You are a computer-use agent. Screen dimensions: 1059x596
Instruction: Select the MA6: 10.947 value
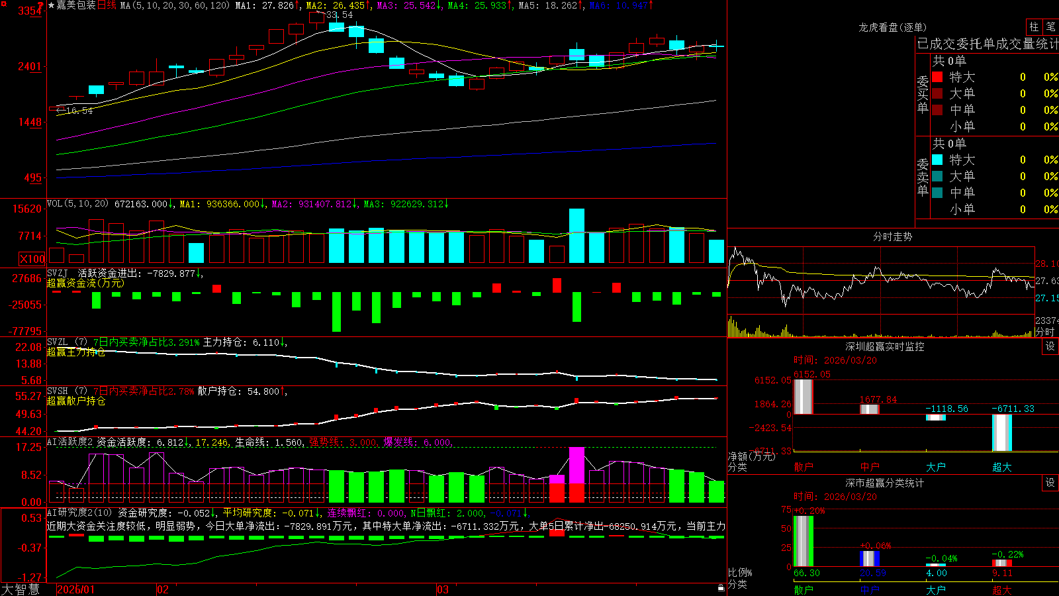621,5
